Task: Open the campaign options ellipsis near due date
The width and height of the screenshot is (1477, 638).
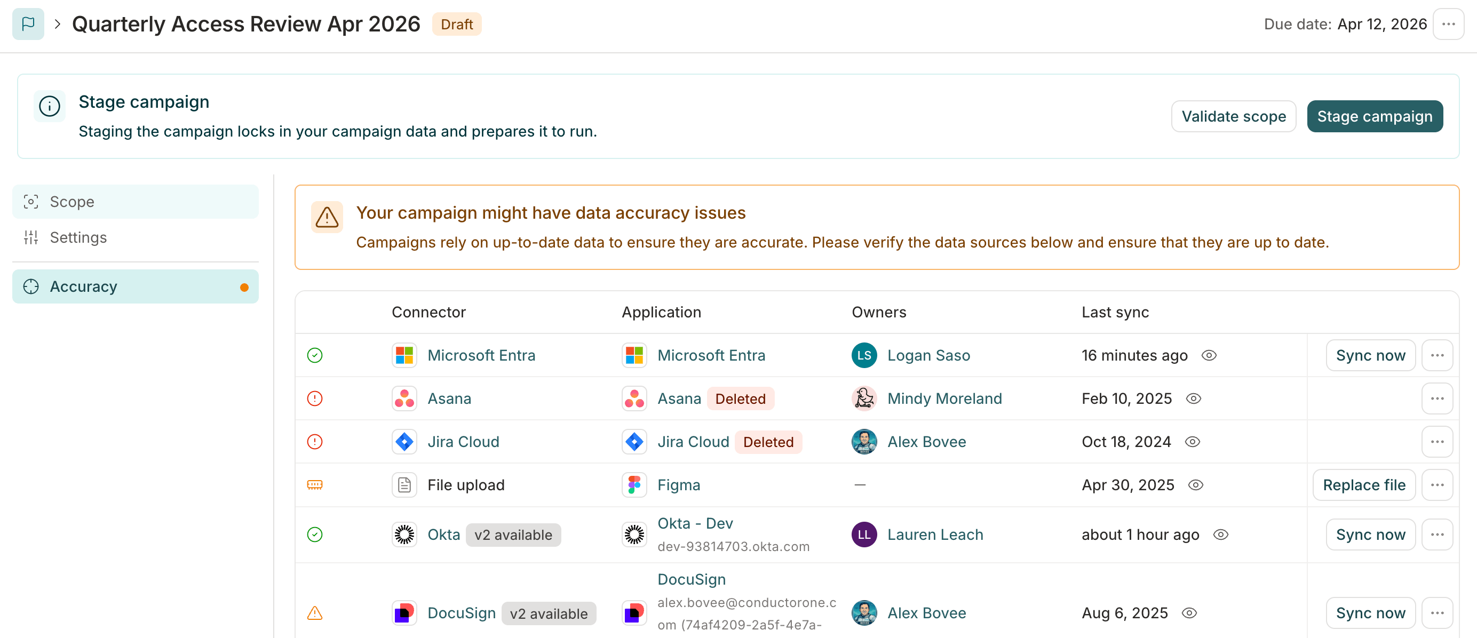Action: [1448, 24]
